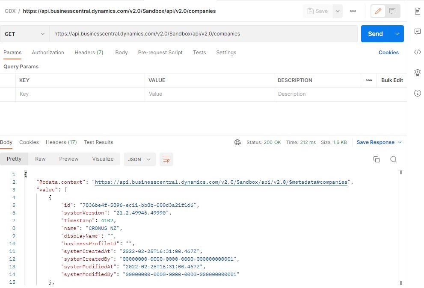The image size is (424, 288).
Task: Select the Pretty view
Action: (x=14, y=159)
